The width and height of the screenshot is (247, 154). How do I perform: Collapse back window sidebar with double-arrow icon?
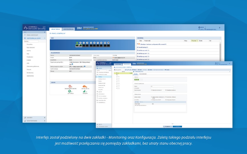point(44,32)
